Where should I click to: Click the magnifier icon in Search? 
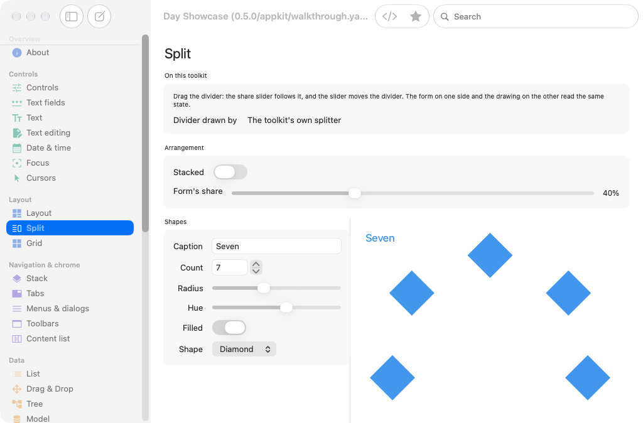click(x=445, y=17)
